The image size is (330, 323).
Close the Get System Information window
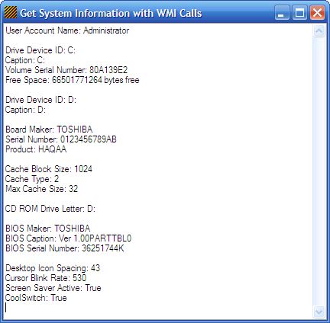(317, 13)
